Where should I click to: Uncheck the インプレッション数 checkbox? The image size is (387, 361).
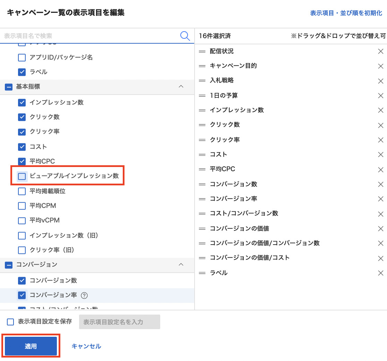coord(22,103)
